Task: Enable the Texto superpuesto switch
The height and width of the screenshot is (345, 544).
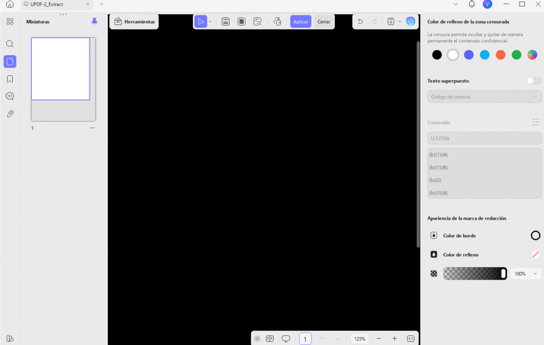Action: [x=533, y=81]
